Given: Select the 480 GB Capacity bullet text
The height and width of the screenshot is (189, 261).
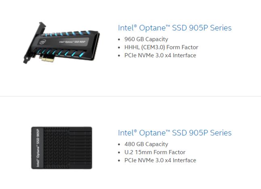Looking at the screenshot, I should click(x=146, y=144).
